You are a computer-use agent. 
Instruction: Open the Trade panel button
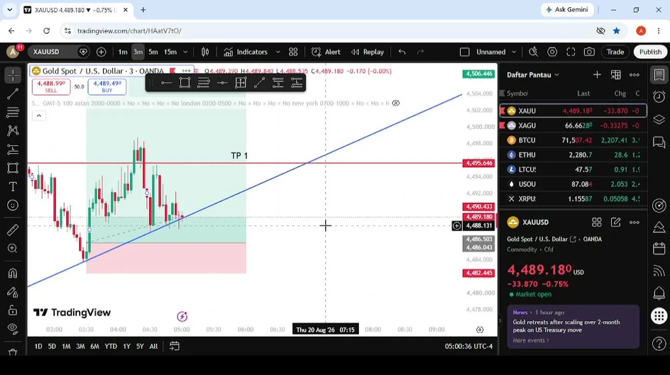[615, 52]
